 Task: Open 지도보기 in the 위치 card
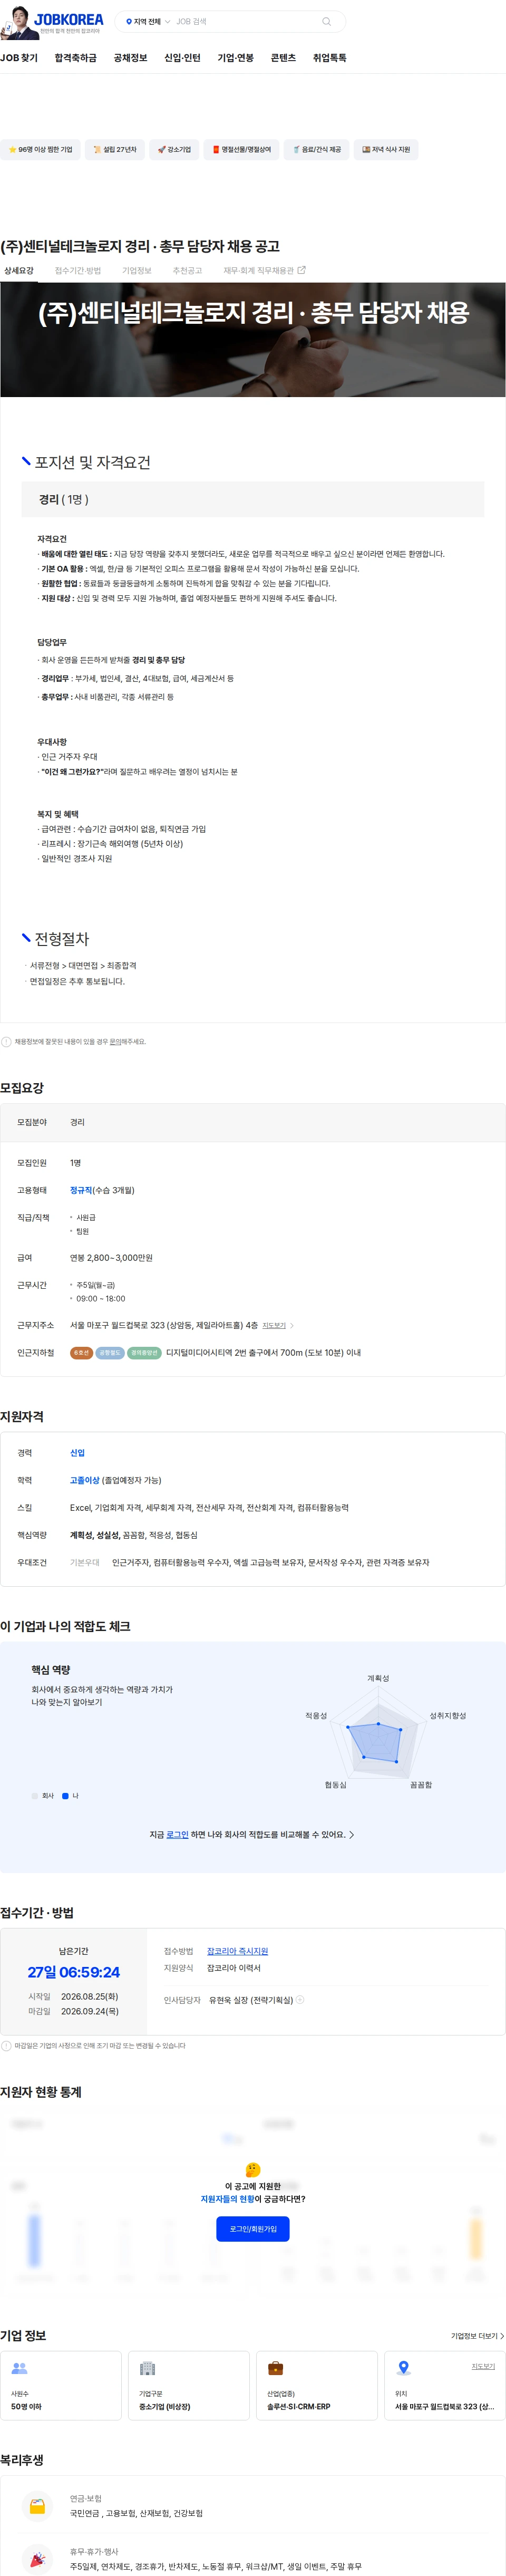coord(483,2366)
